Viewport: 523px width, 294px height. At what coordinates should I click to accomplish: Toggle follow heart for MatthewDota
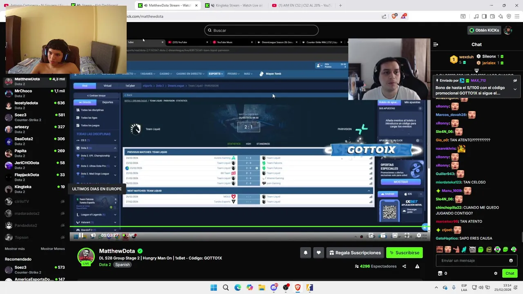[319, 253]
